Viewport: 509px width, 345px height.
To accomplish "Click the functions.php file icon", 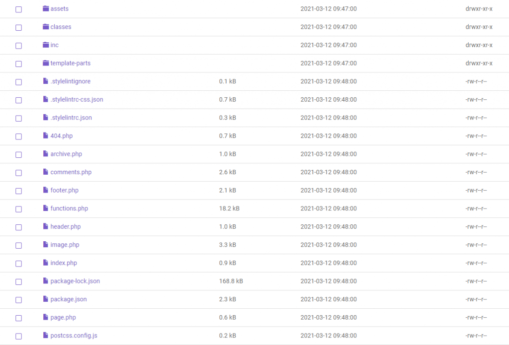I will [x=46, y=208].
